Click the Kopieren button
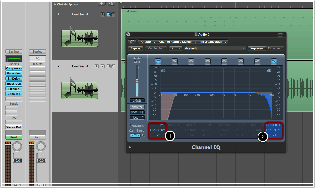This screenshot has height=188, width=315. pos(256,48)
